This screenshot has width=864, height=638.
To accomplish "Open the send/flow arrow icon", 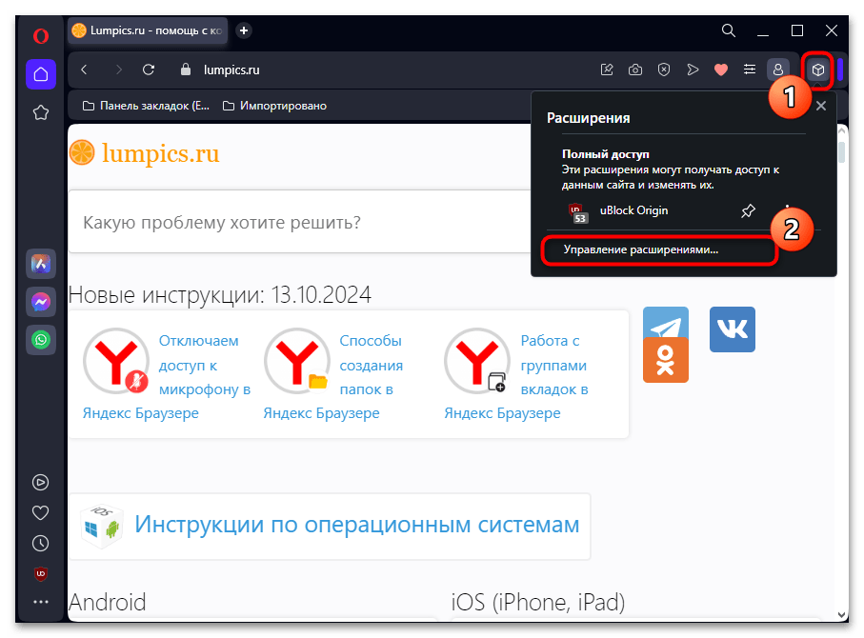I will [693, 70].
